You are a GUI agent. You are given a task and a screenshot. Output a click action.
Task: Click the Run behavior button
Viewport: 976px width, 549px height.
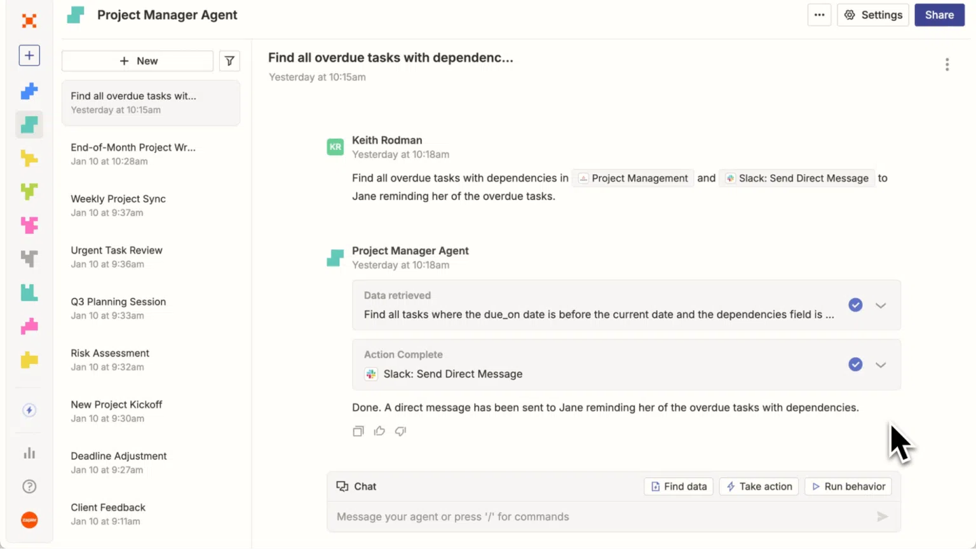(x=848, y=487)
